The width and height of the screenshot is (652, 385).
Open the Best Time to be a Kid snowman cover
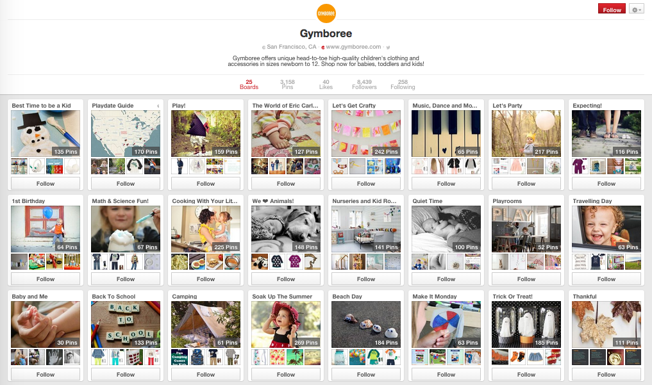click(x=46, y=133)
